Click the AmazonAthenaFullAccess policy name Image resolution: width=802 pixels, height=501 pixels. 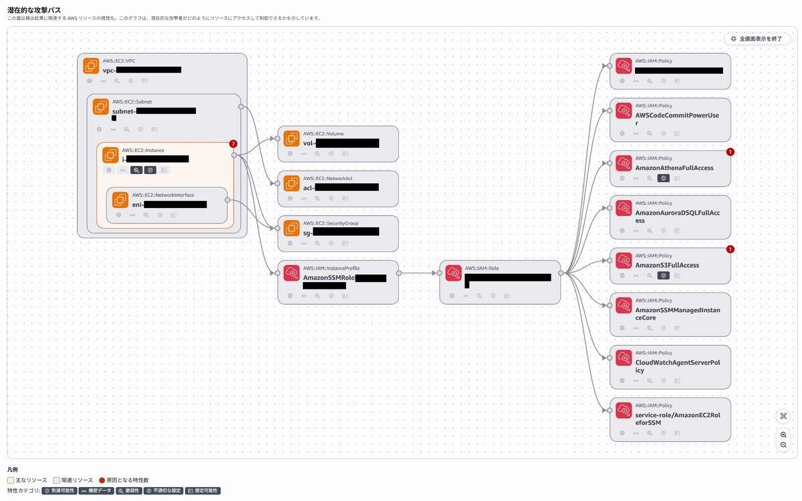pos(674,167)
